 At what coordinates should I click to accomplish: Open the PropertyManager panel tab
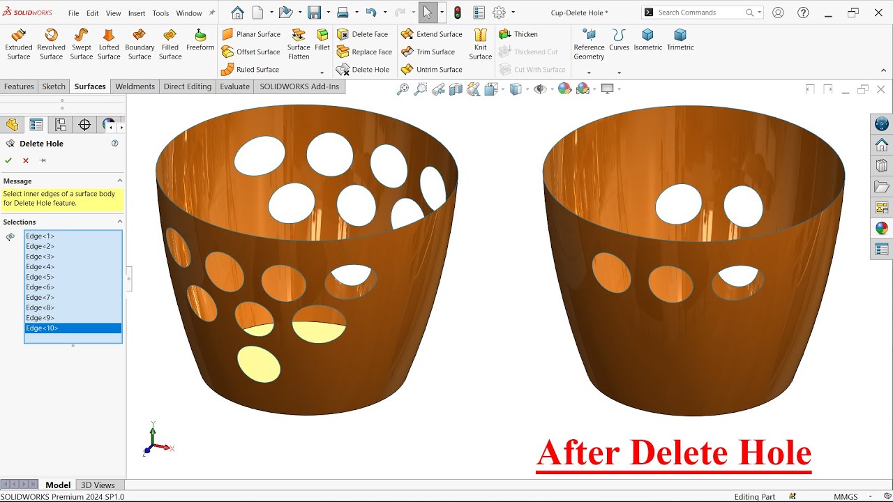point(36,125)
